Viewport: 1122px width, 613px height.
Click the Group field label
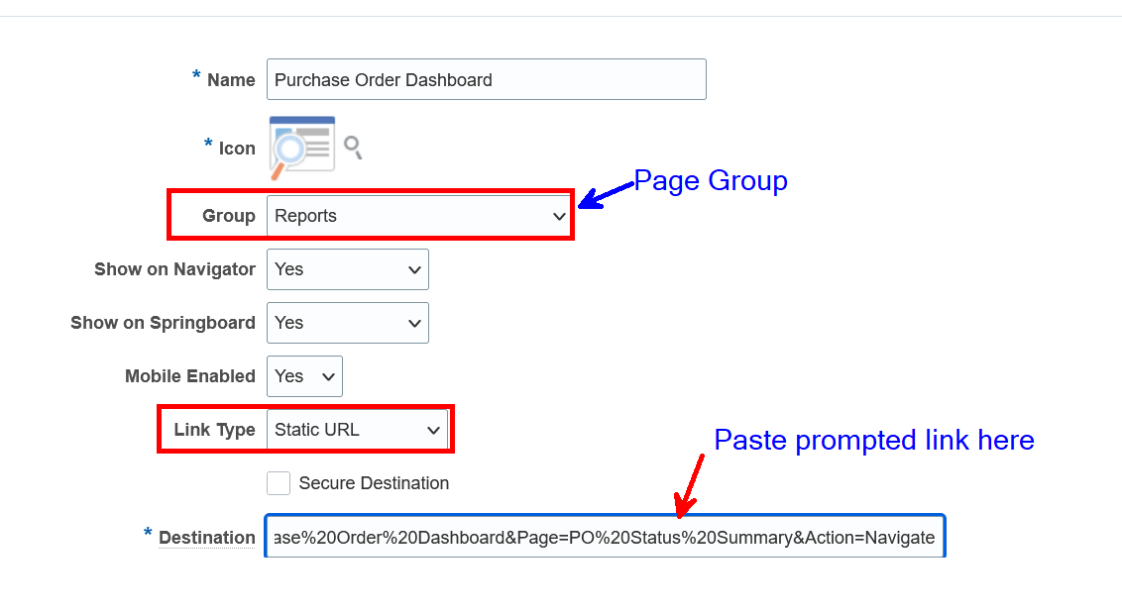229,215
